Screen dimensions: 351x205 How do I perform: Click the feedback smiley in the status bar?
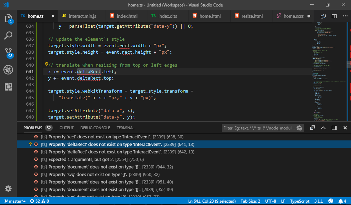coord(330,201)
